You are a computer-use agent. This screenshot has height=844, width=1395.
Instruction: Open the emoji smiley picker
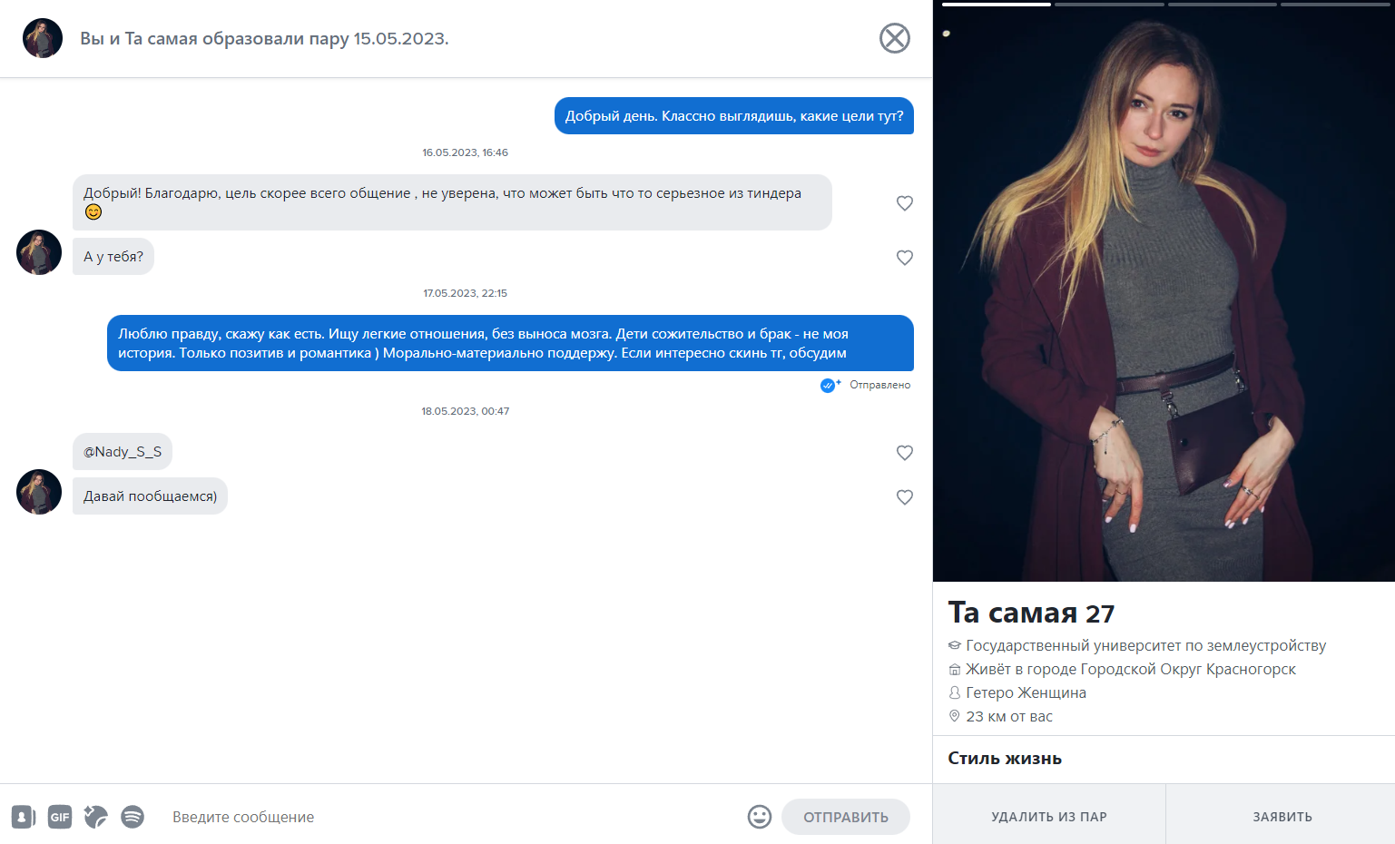coord(760,817)
